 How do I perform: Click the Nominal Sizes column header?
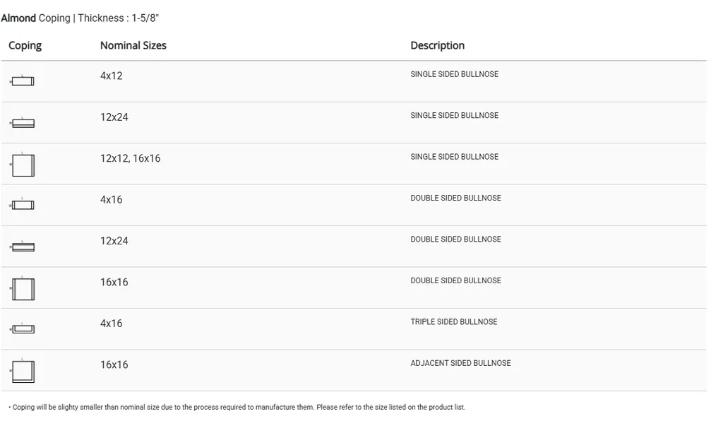coord(133,46)
